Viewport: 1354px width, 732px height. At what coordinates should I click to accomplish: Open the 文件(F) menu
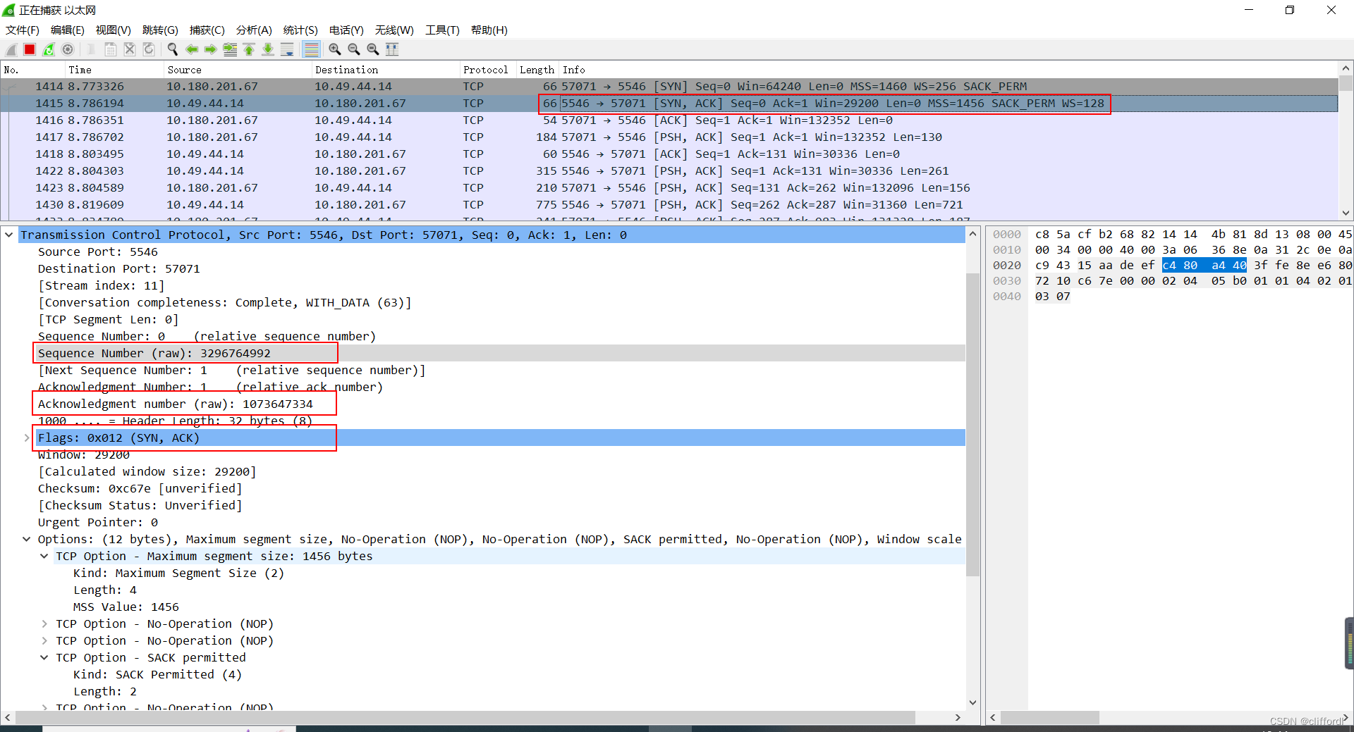23,30
